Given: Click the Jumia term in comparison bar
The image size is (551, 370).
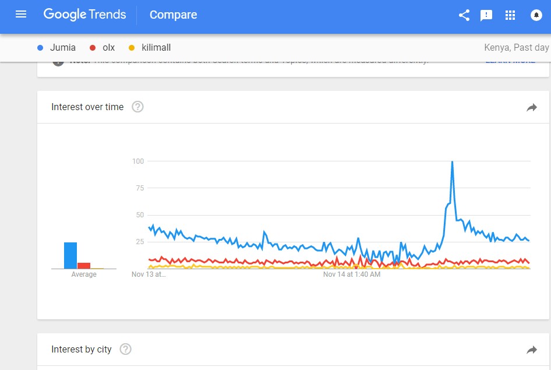Looking at the screenshot, I should (62, 47).
